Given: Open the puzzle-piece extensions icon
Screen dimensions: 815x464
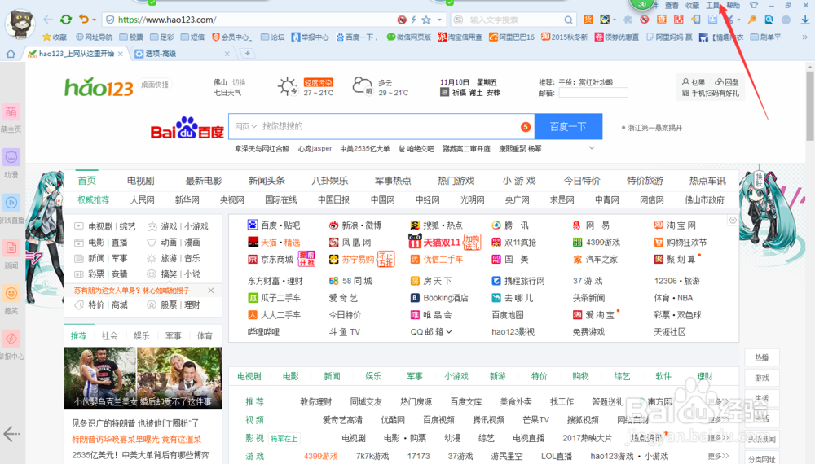Looking at the screenshot, I should 628,20.
